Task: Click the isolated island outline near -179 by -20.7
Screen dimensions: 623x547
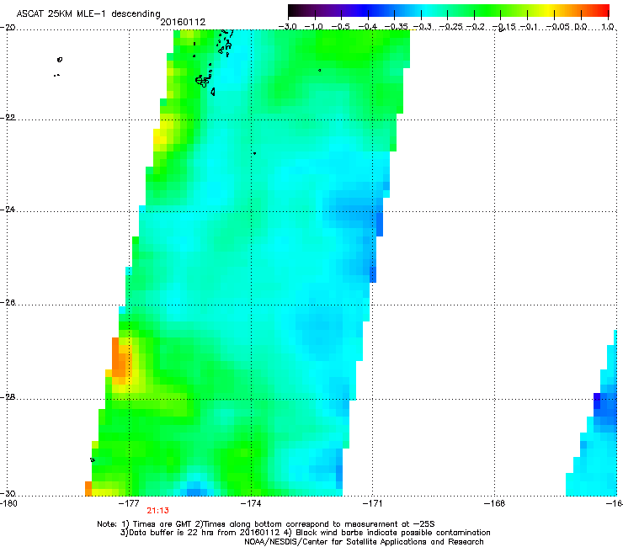Action: click(x=60, y=60)
